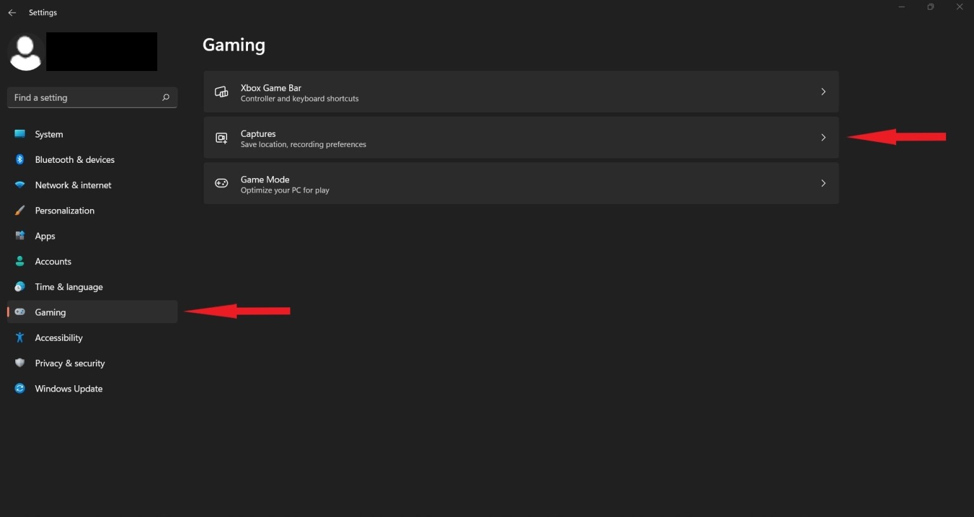Click the Bluetooth icon in sidebar
The image size is (974, 517).
tap(20, 159)
